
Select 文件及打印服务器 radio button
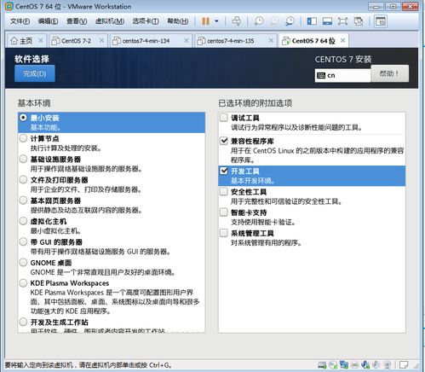click(23, 179)
